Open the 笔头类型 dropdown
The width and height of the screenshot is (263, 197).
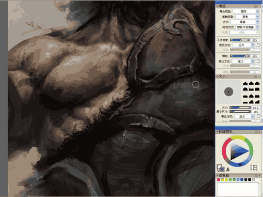pos(246,11)
